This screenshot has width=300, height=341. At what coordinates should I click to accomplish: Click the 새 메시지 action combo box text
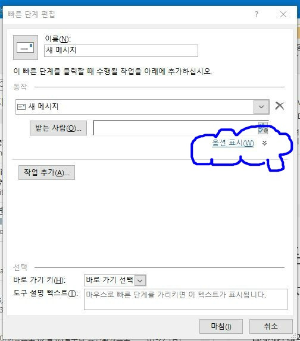click(x=43, y=106)
